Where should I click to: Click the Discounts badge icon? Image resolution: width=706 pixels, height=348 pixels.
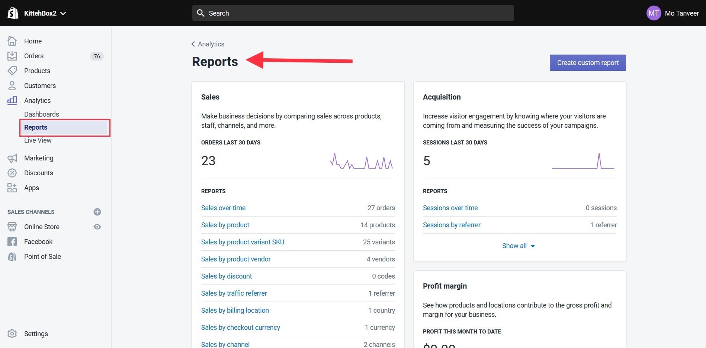point(12,173)
